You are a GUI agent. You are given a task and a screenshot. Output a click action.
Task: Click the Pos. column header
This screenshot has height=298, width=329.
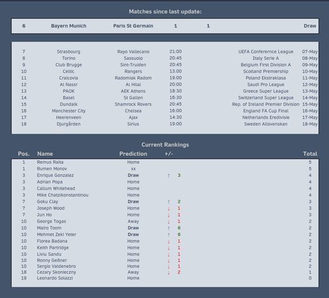(x=24, y=154)
